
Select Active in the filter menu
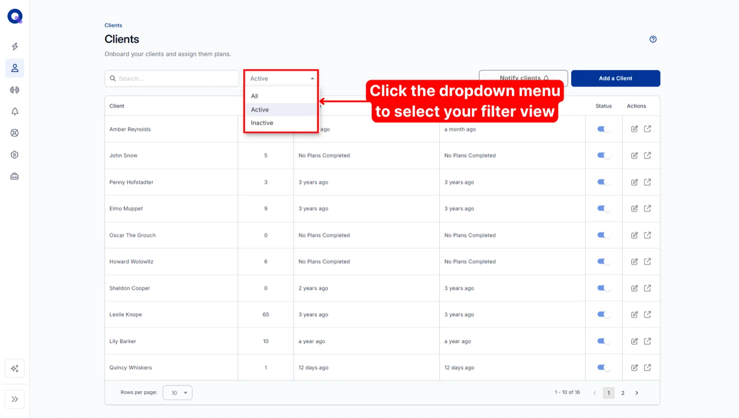point(281,110)
